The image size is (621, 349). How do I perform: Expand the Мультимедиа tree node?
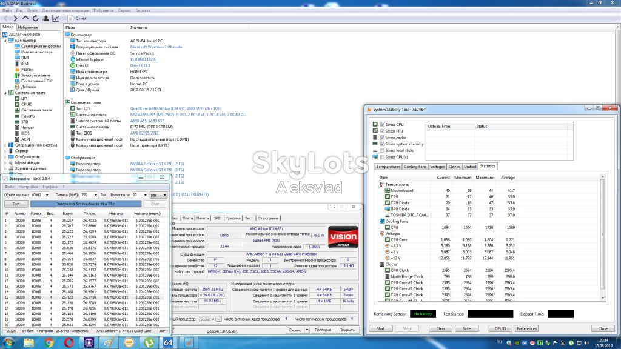click(x=5, y=162)
